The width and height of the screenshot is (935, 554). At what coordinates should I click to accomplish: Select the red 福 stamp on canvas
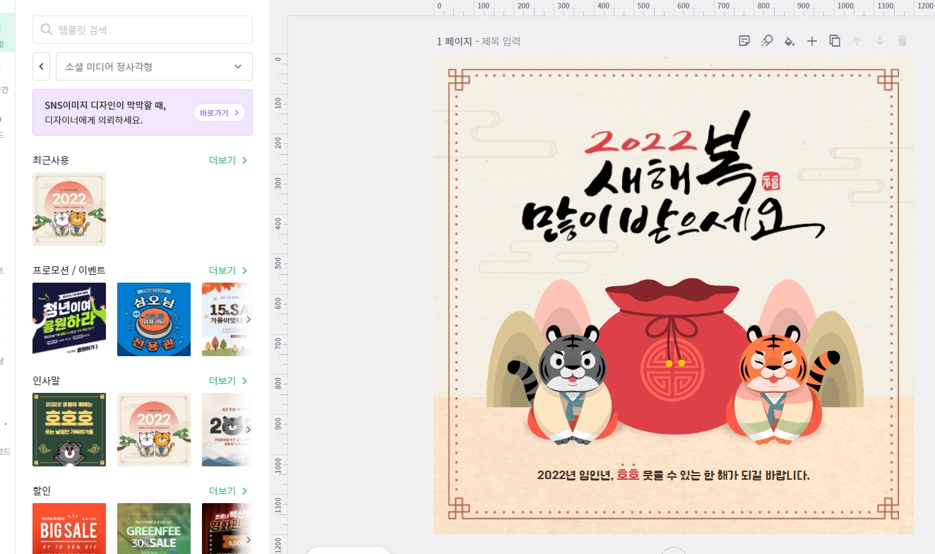[x=771, y=182]
